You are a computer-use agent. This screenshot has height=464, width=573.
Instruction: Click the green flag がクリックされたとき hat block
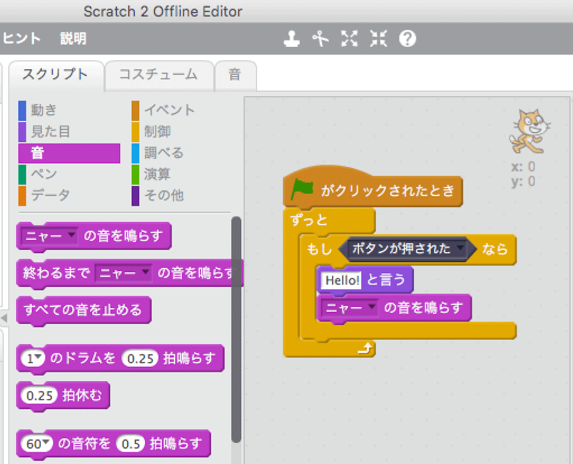373,188
